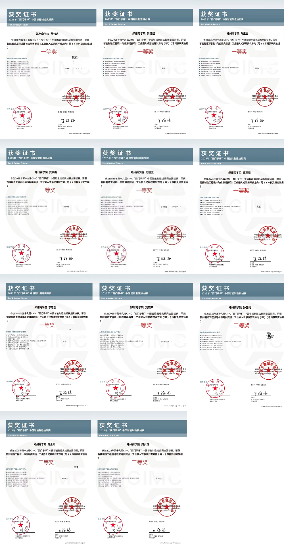Click the red star seal on 蔡邦达's certificate
This screenshot has height=546, width=284.
(22, 116)
